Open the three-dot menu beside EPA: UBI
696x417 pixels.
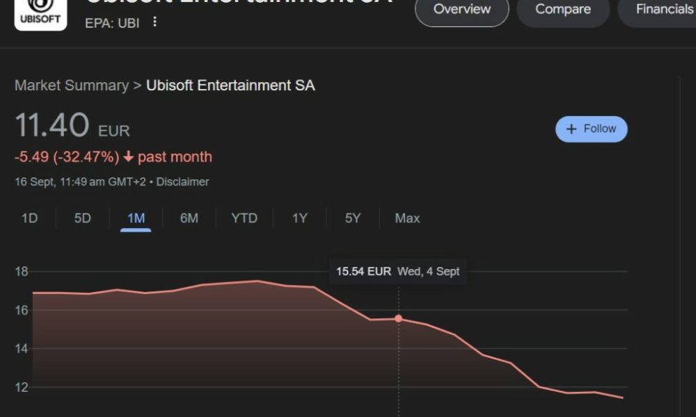(x=155, y=22)
